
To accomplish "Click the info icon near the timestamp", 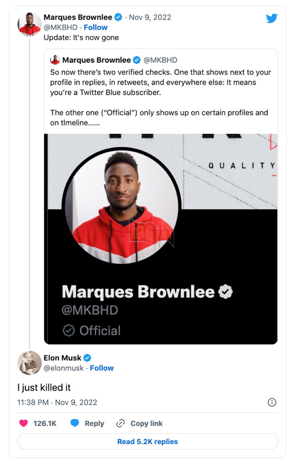I will pos(272,402).
